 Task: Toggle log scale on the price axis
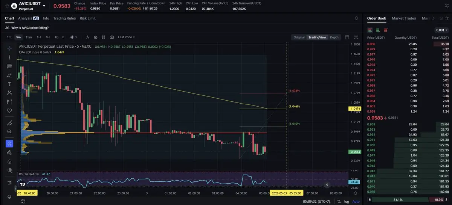[346, 202]
